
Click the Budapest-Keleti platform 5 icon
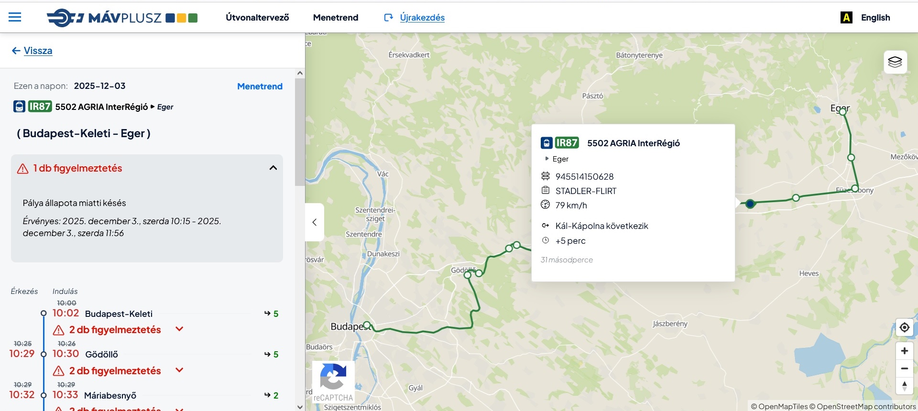point(271,314)
